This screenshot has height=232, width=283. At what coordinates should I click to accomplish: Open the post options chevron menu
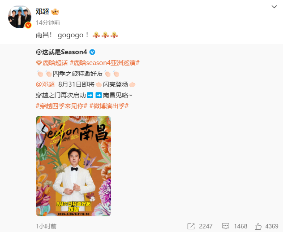pos(274,7)
